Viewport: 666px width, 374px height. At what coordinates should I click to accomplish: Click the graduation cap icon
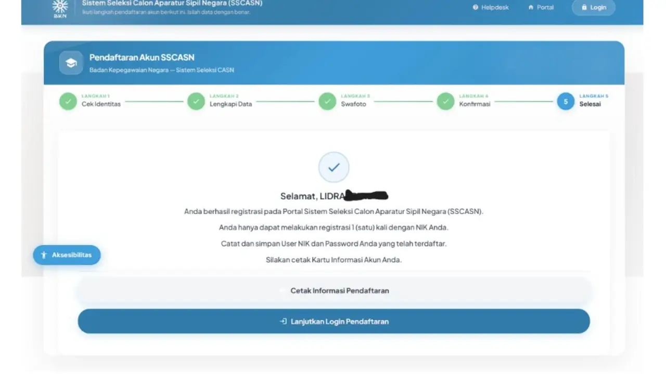pyautogui.click(x=71, y=63)
